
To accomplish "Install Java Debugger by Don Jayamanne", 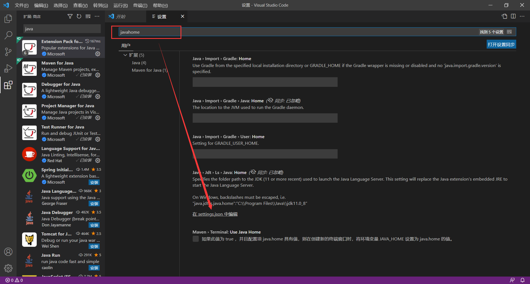I will 94,225.
